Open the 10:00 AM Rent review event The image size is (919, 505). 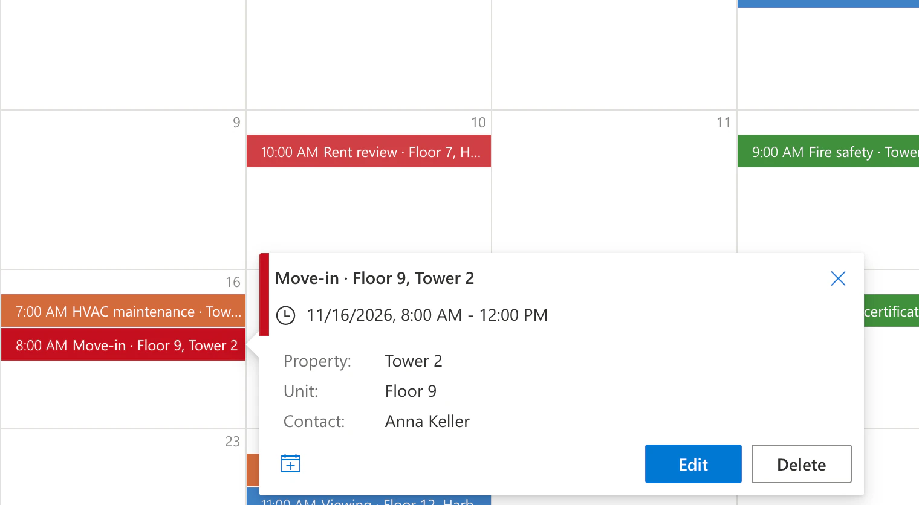tap(369, 151)
